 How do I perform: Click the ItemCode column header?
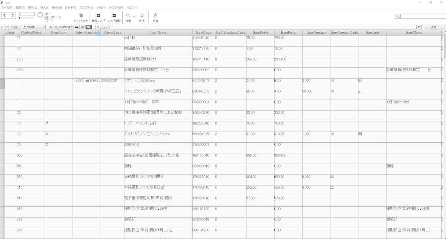(x=204, y=33)
